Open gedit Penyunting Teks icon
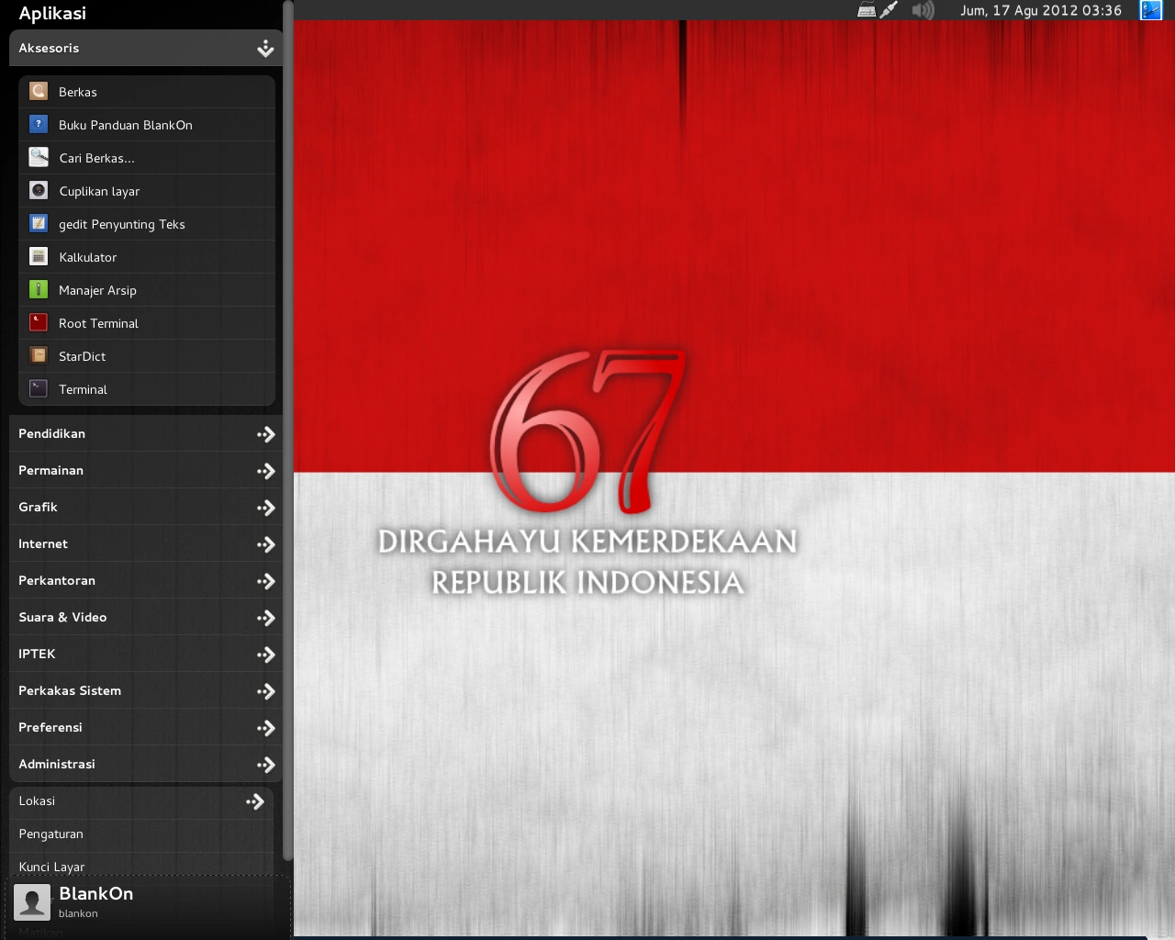Image resolution: width=1175 pixels, height=940 pixels. click(39, 224)
